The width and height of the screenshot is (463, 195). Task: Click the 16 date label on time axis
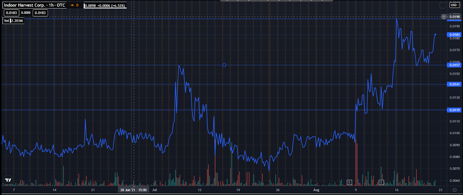pyautogui.click(x=396, y=190)
